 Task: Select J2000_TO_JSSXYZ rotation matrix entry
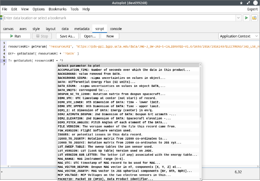click(x=129, y=143)
